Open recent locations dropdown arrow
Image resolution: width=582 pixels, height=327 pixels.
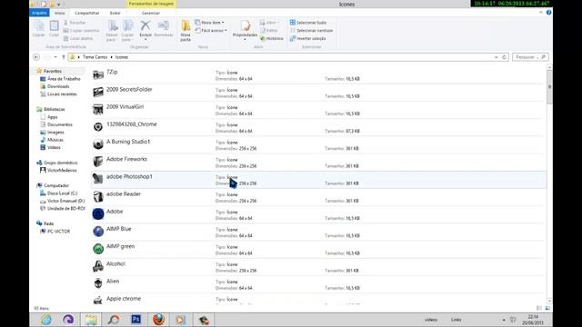[x=55, y=57]
